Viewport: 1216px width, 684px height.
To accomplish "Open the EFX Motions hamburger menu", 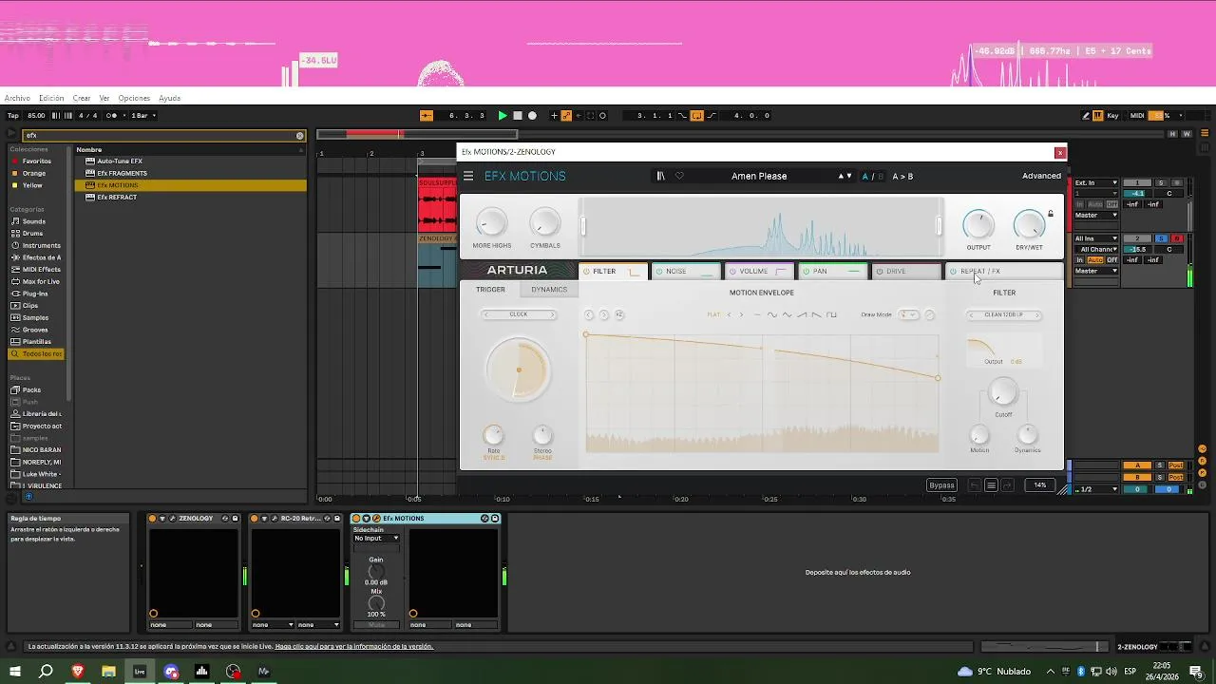I will click(x=468, y=176).
